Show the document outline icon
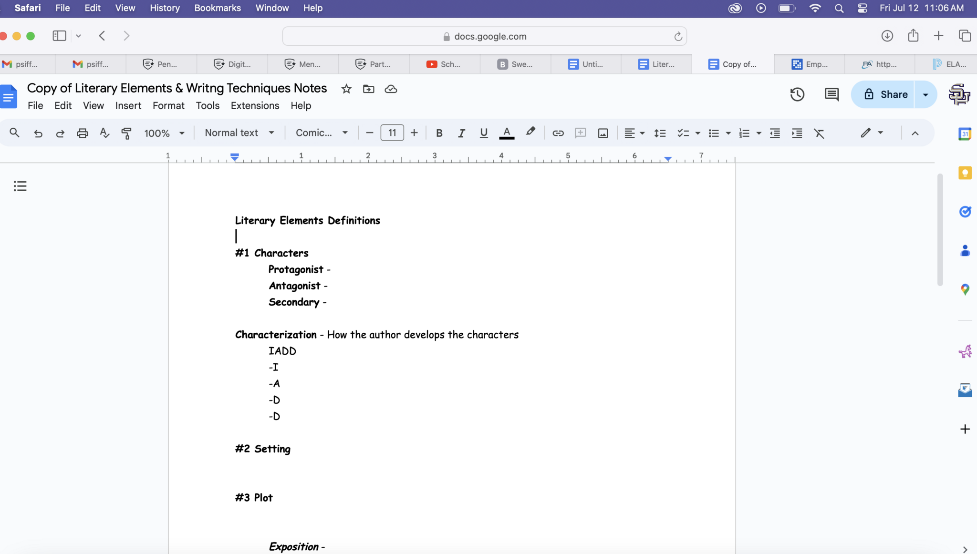 pyautogui.click(x=20, y=186)
